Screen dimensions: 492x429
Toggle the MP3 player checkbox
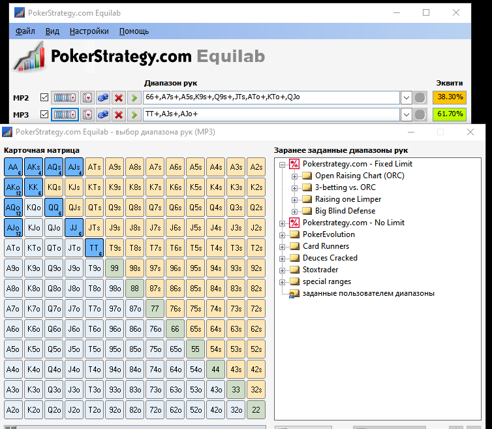click(44, 114)
